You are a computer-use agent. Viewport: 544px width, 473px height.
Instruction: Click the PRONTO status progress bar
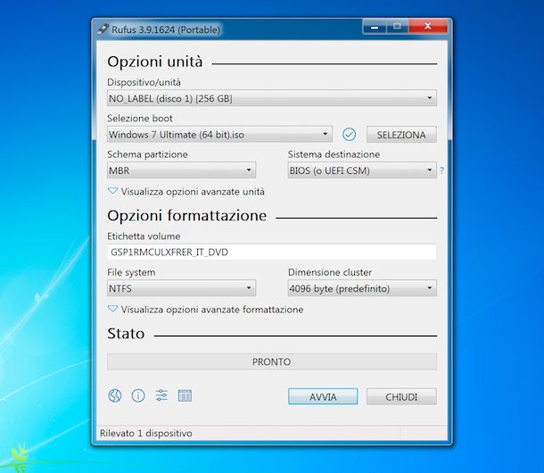pyautogui.click(x=272, y=361)
